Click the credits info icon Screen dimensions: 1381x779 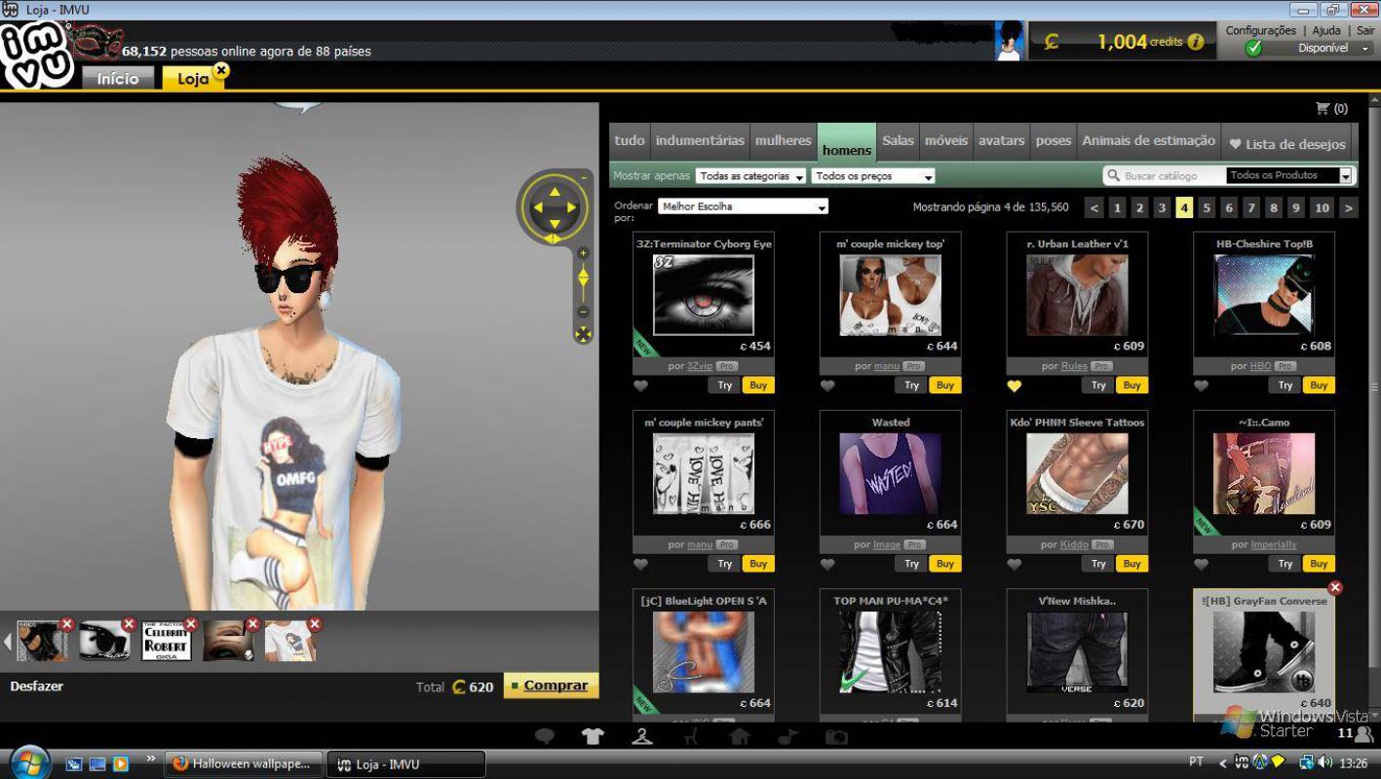tap(1196, 42)
